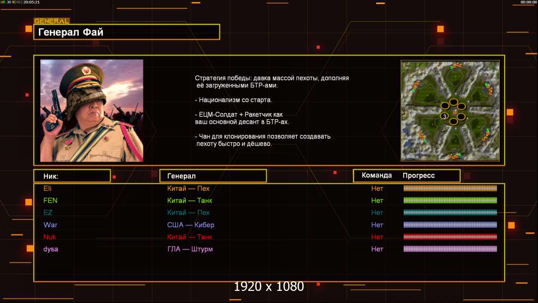Click the 20:05:21 clock overlay
538x303 pixels.
(x=31, y=2)
